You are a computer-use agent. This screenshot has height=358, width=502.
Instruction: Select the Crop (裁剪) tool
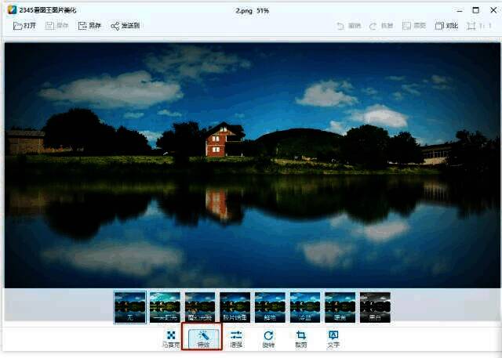[300, 338]
